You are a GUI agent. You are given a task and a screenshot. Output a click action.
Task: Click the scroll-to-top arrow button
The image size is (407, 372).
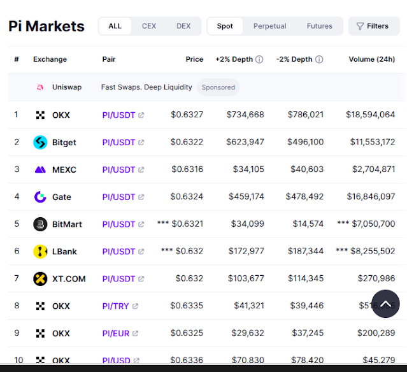point(385,304)
